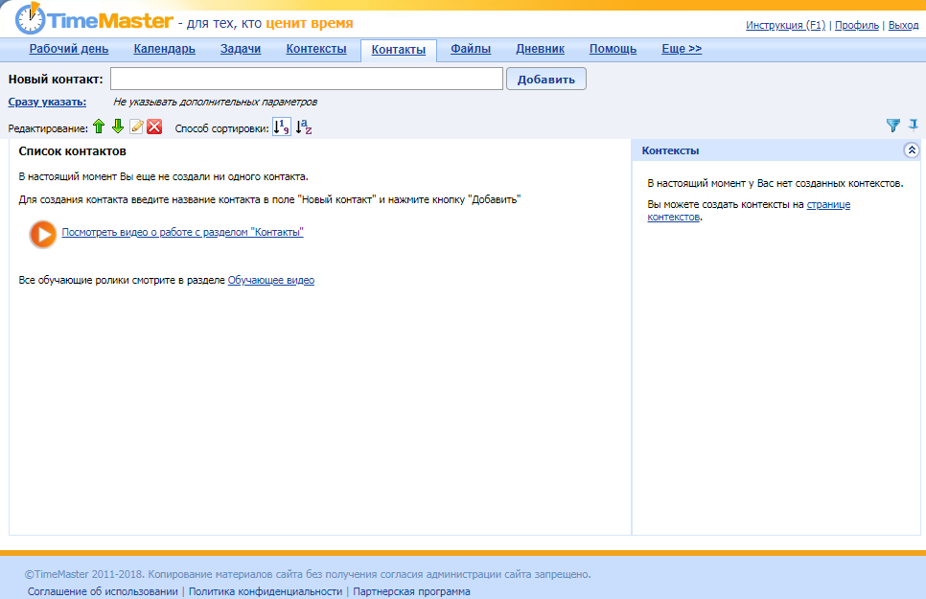
Task: Follow the странице контекстов link
Action: 828,204
